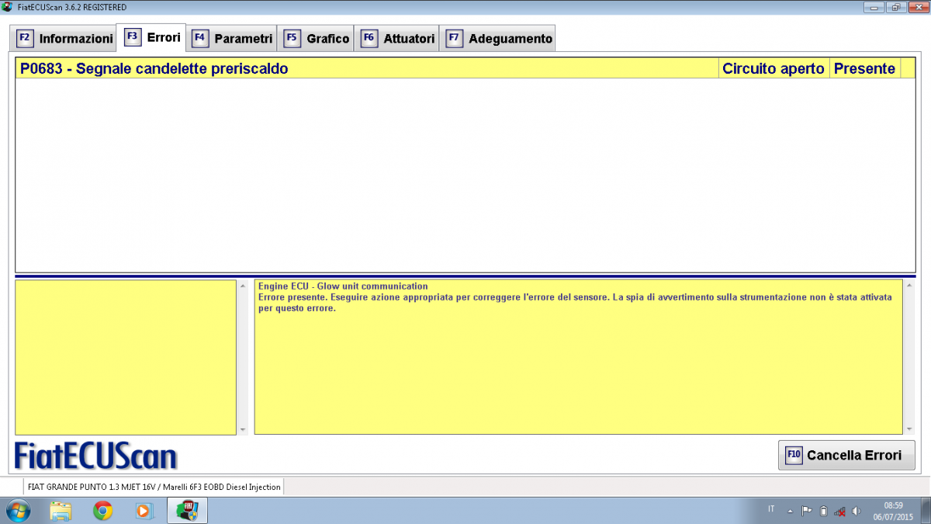
Task: Open the network status tray icon
Action: coord(839,511)
